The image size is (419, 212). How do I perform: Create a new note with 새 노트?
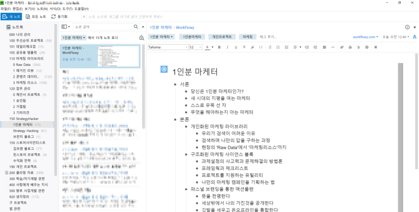[11, 17]
